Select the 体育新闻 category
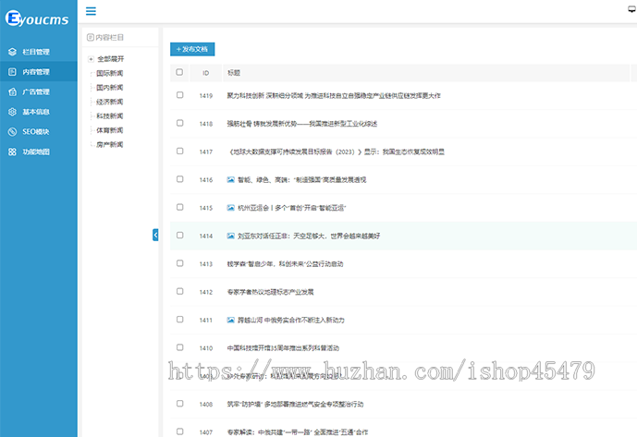Image resolution: width=637 pixels, height=437 pixels. [110, 130]
